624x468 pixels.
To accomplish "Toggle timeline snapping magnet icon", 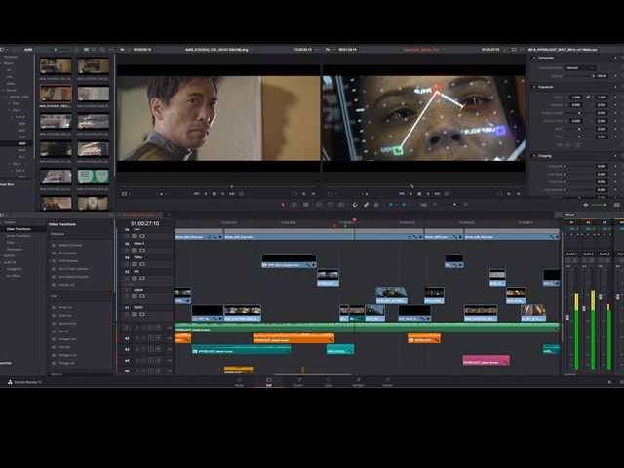I will pyautogui.click(x=355, y=205).
